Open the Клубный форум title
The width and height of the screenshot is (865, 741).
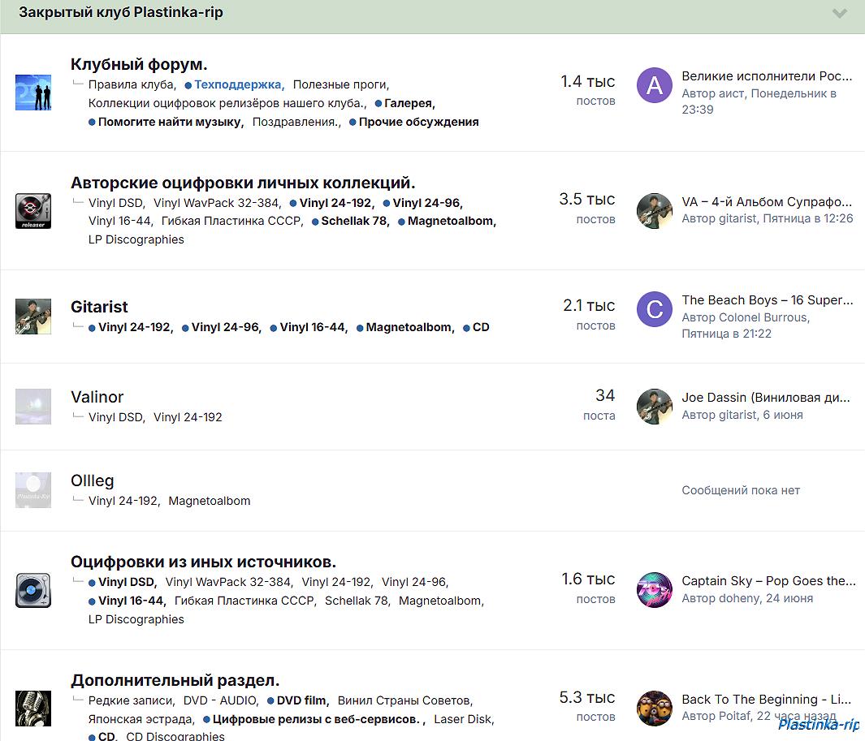[139, 64]
